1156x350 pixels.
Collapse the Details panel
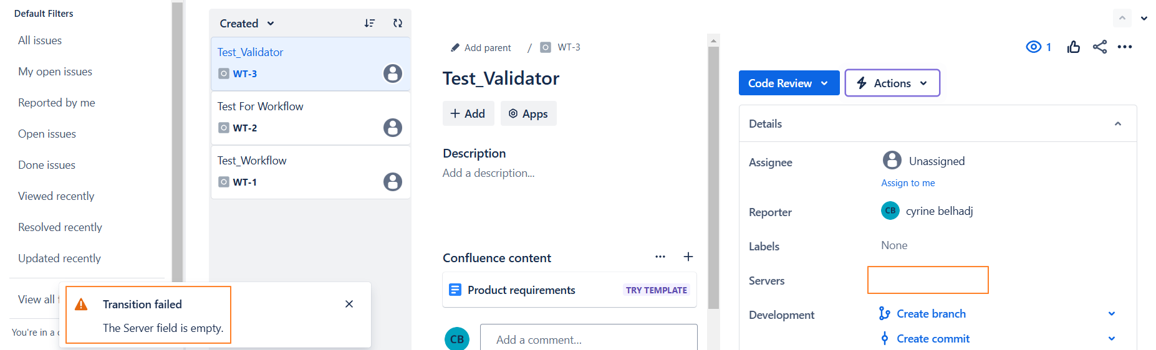tap(1118, 124)
